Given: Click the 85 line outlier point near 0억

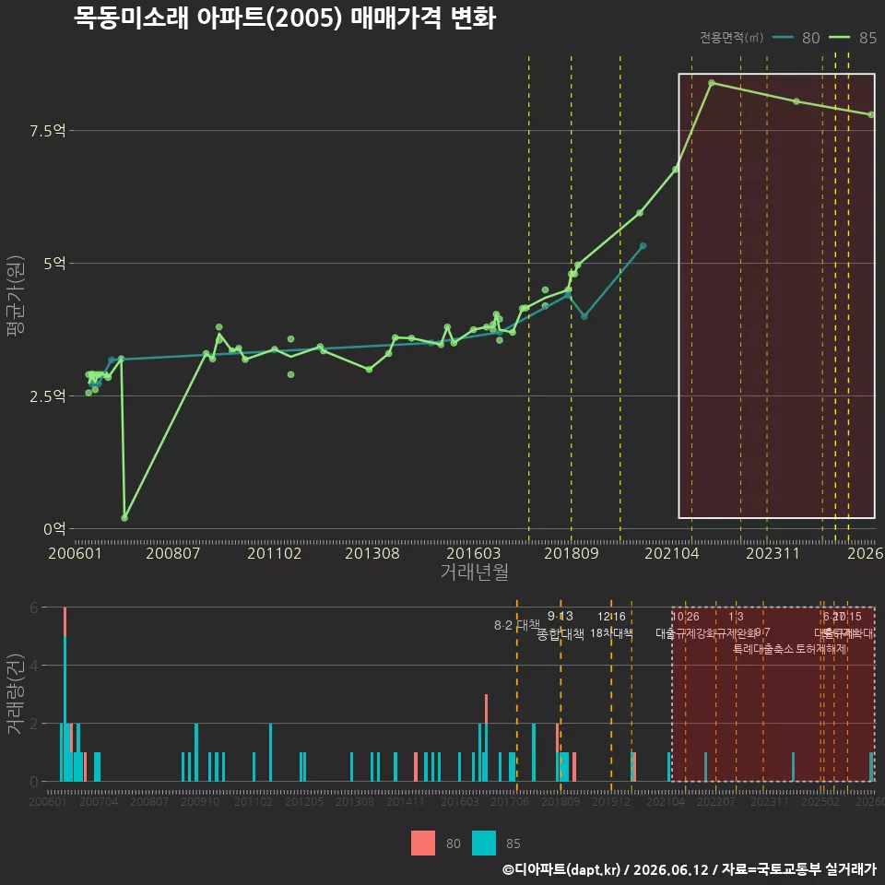Looking at the screenshot, I should tap(124, 517).
